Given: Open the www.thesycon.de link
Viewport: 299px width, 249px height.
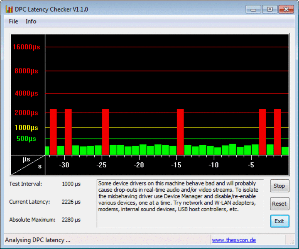Looking at the screenshot, I should tap(234, 240).
